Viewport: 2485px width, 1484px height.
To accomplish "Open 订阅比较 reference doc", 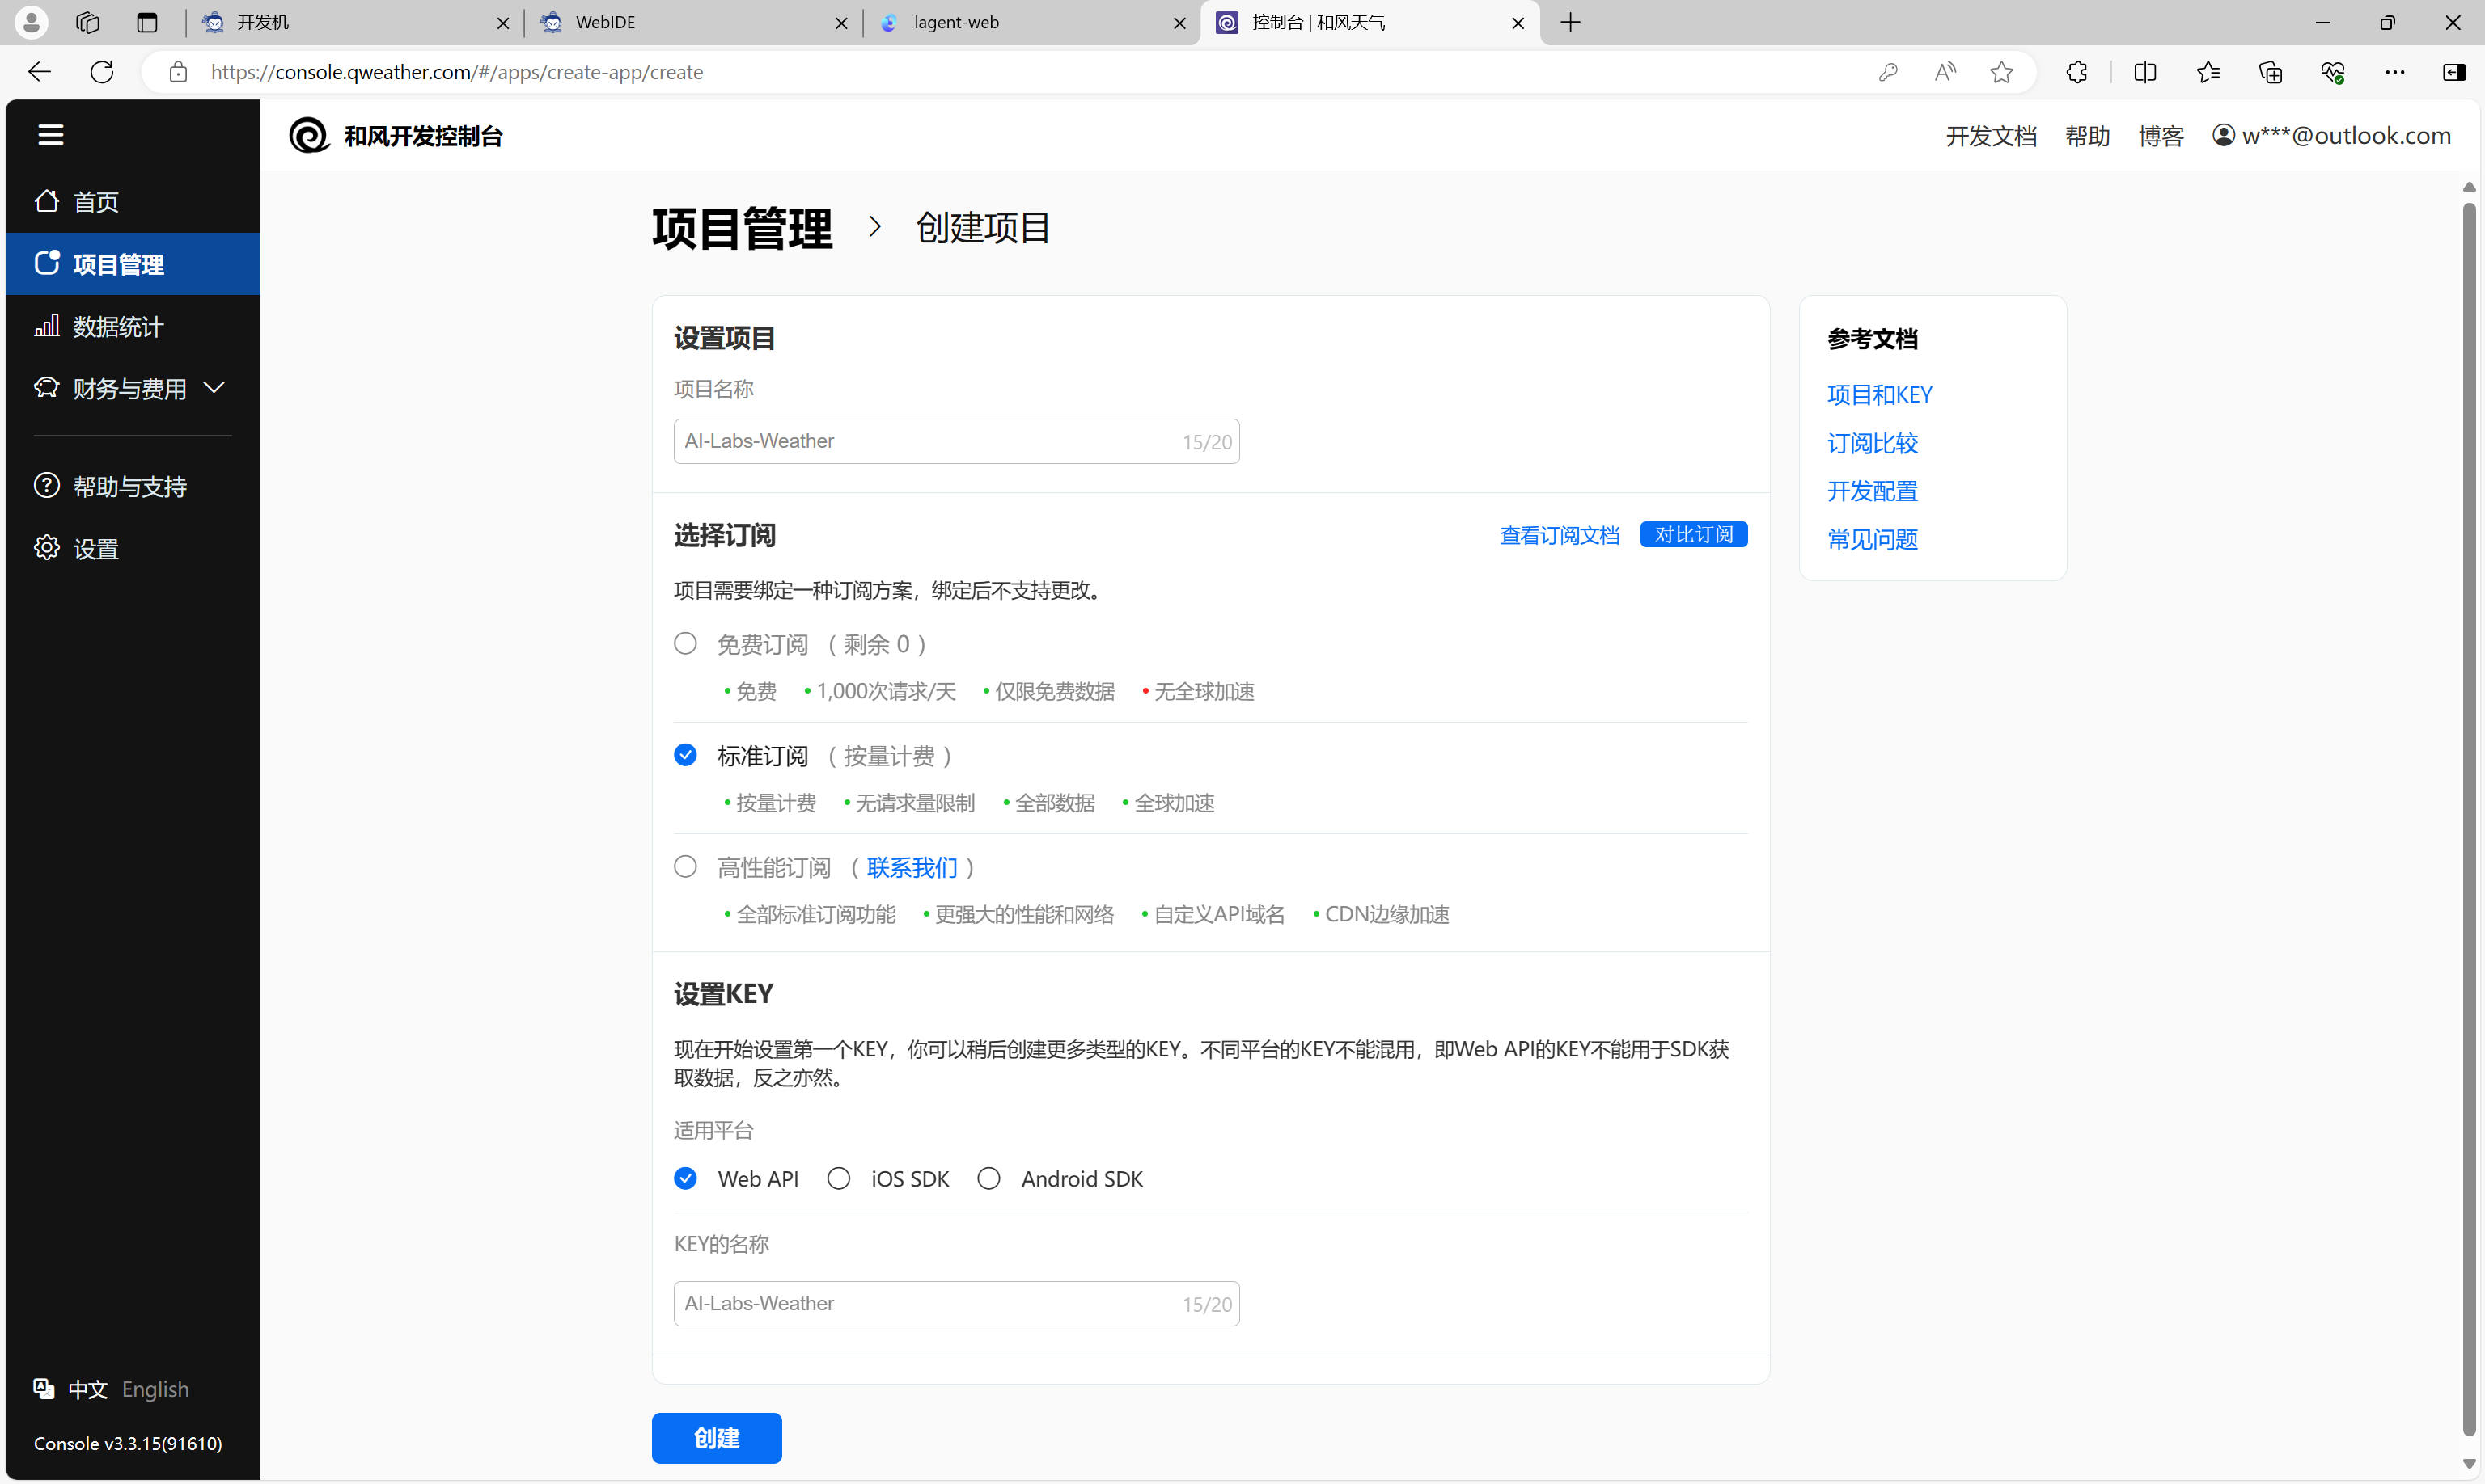I will (1873, 443).
